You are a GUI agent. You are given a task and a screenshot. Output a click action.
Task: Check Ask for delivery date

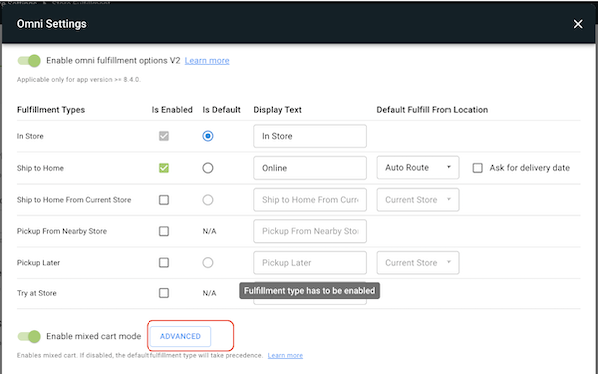[x=477, y=168]
